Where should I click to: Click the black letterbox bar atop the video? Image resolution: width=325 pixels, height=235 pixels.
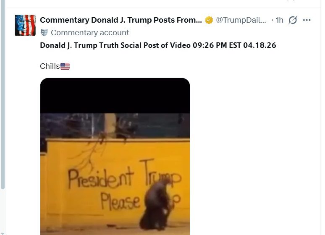coord(115,96)
